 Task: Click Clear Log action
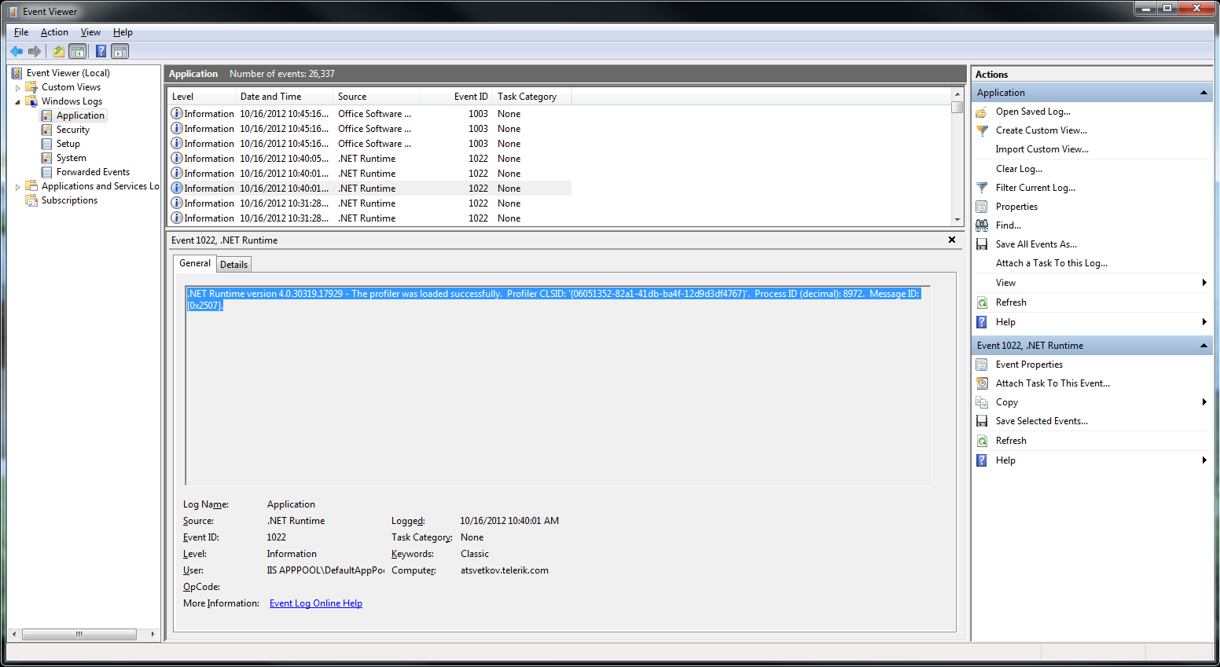coord(1019,169)
